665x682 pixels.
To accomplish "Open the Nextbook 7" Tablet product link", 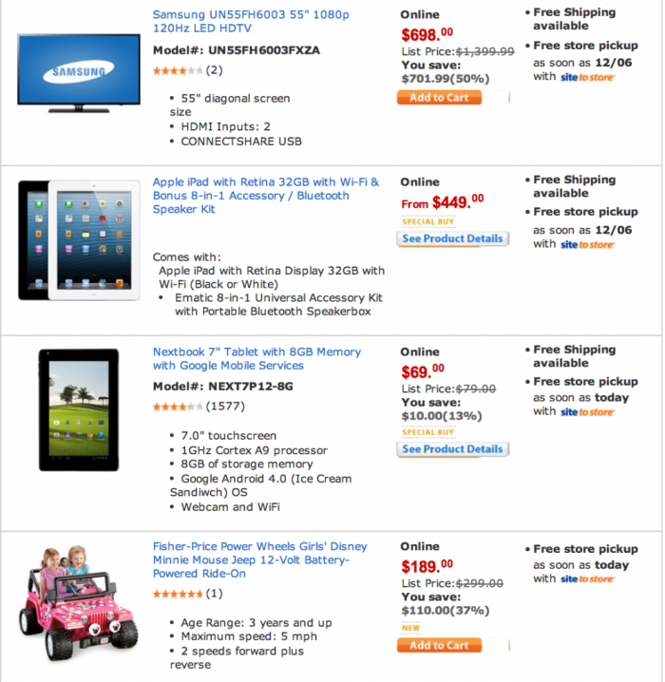I will tap(256, 358).
